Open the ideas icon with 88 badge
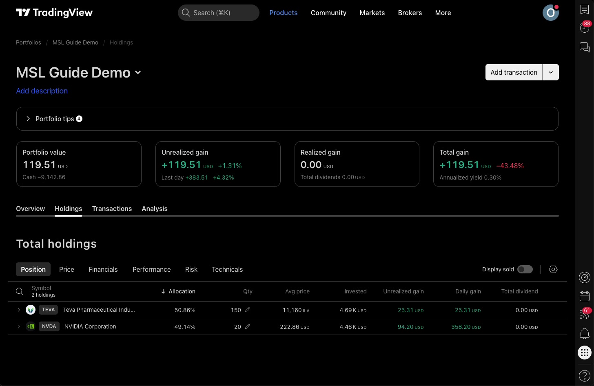Screen dimensions: 594x386 click(x=585, y=27)
